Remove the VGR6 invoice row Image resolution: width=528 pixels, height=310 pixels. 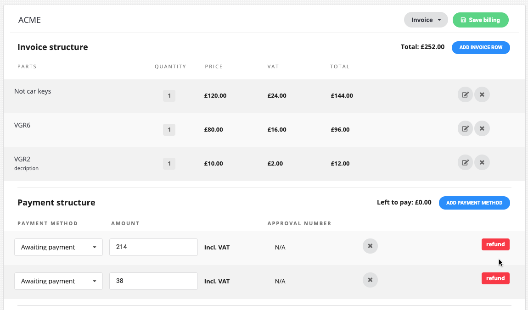(482, 129)
